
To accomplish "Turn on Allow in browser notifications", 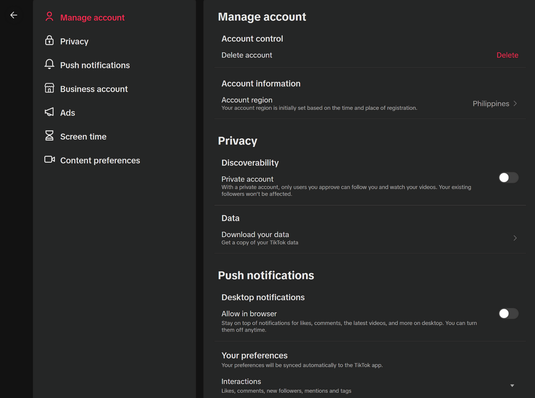I will (x=508, y=314).
